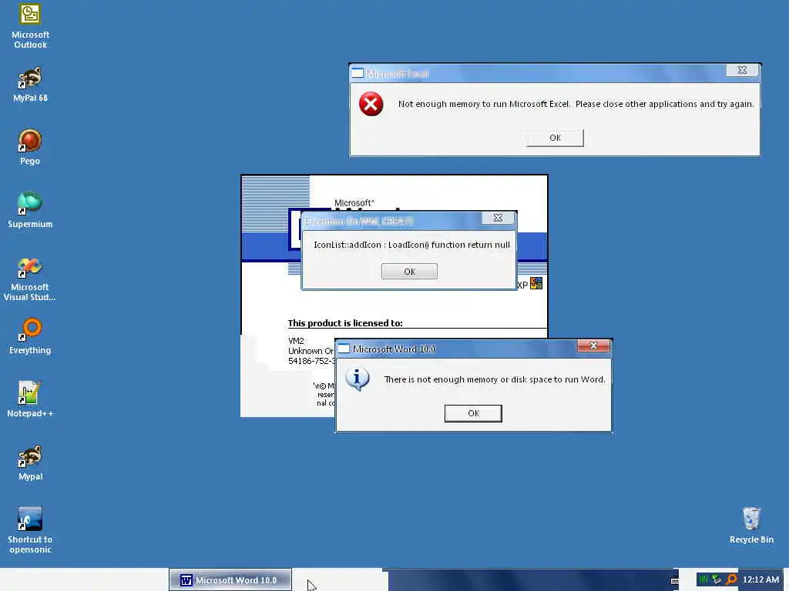Close the Microsoft Excel error dialog

742,70
